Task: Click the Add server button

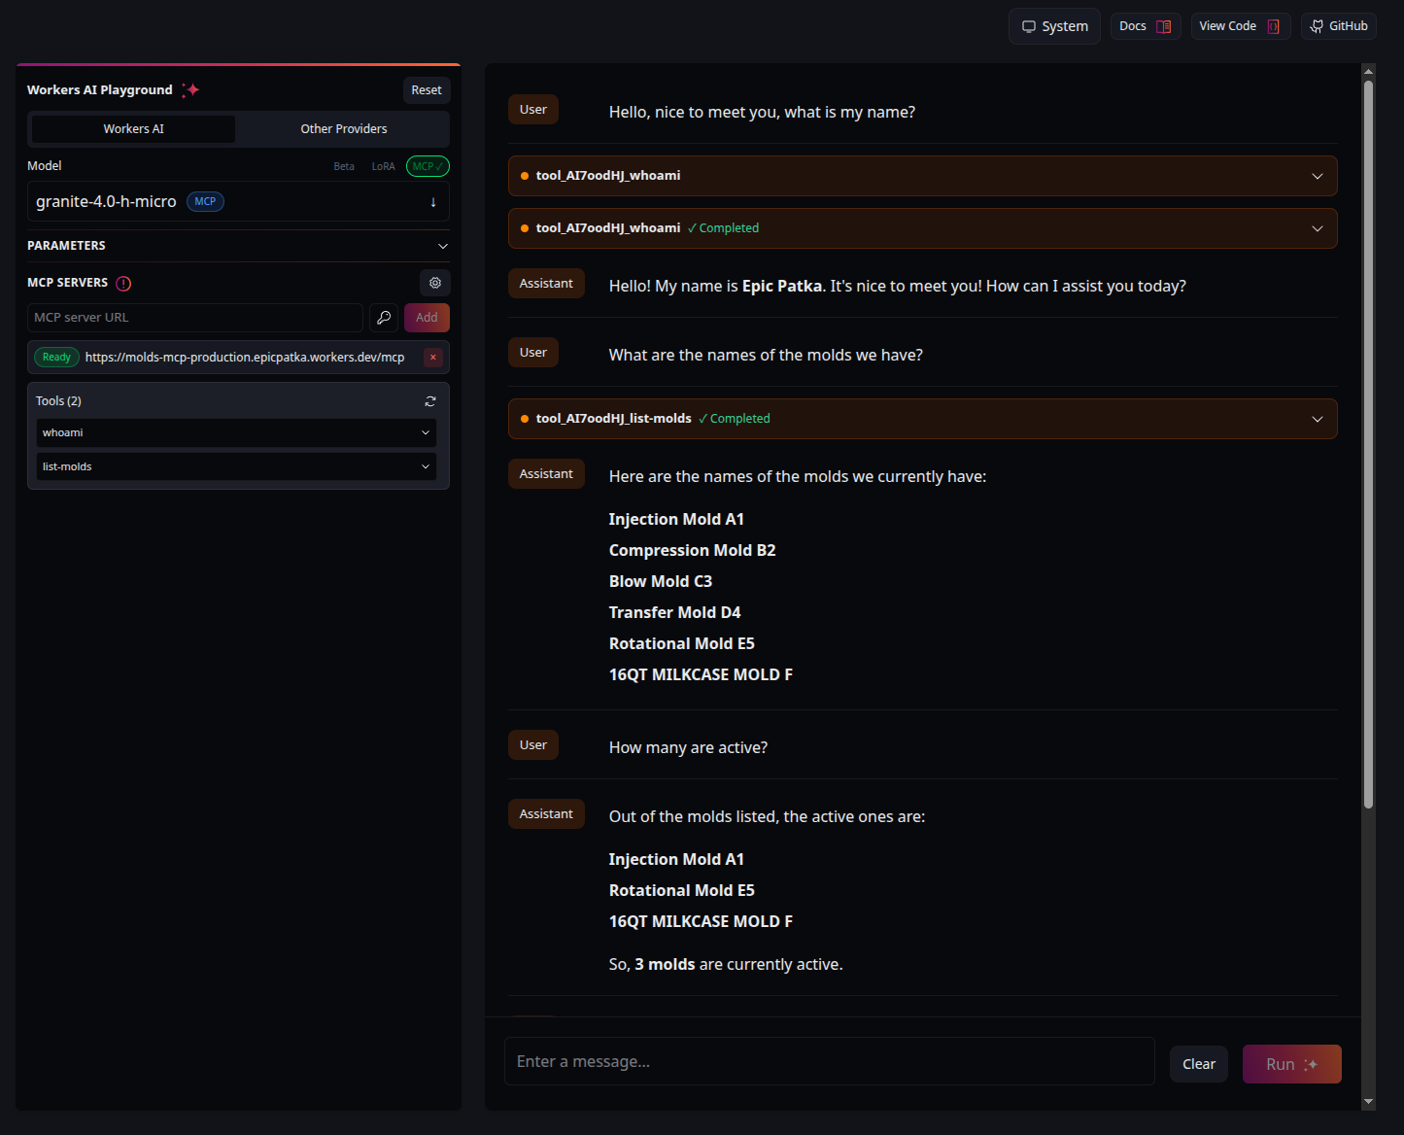Action: point(427,318)
